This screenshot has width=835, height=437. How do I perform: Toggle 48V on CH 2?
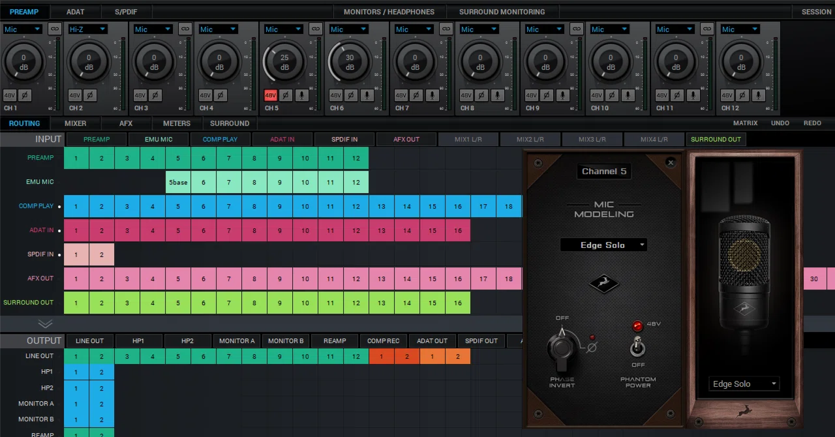click(x=75, y=95)
